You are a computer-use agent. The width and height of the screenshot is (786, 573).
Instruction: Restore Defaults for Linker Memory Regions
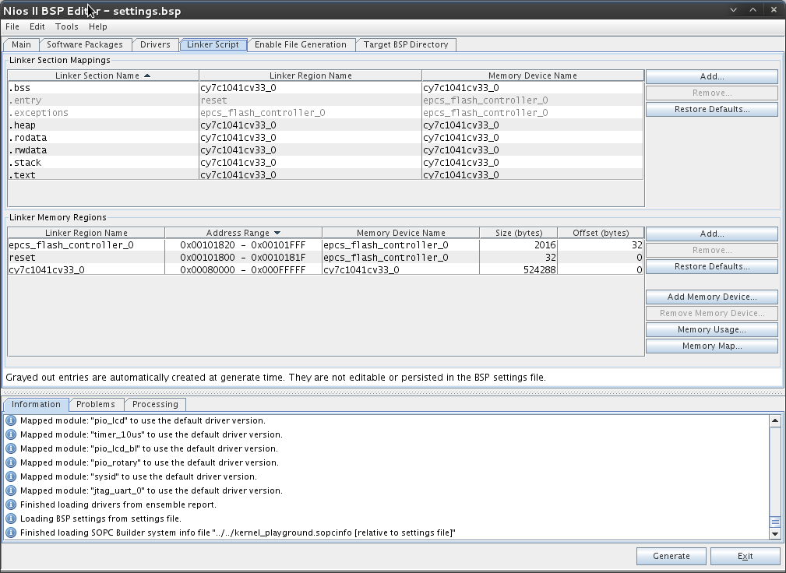(x=712, y=266)
